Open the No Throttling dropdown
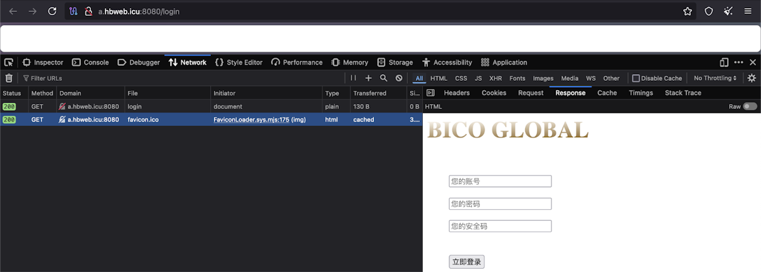761x272 pixels. coord(715,78)
